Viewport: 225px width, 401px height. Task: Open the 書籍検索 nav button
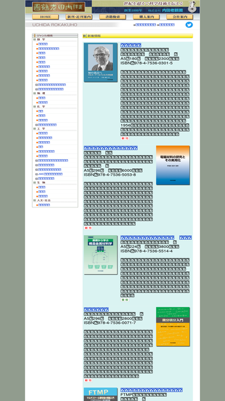pyautogui.click(x=113, y=17)
